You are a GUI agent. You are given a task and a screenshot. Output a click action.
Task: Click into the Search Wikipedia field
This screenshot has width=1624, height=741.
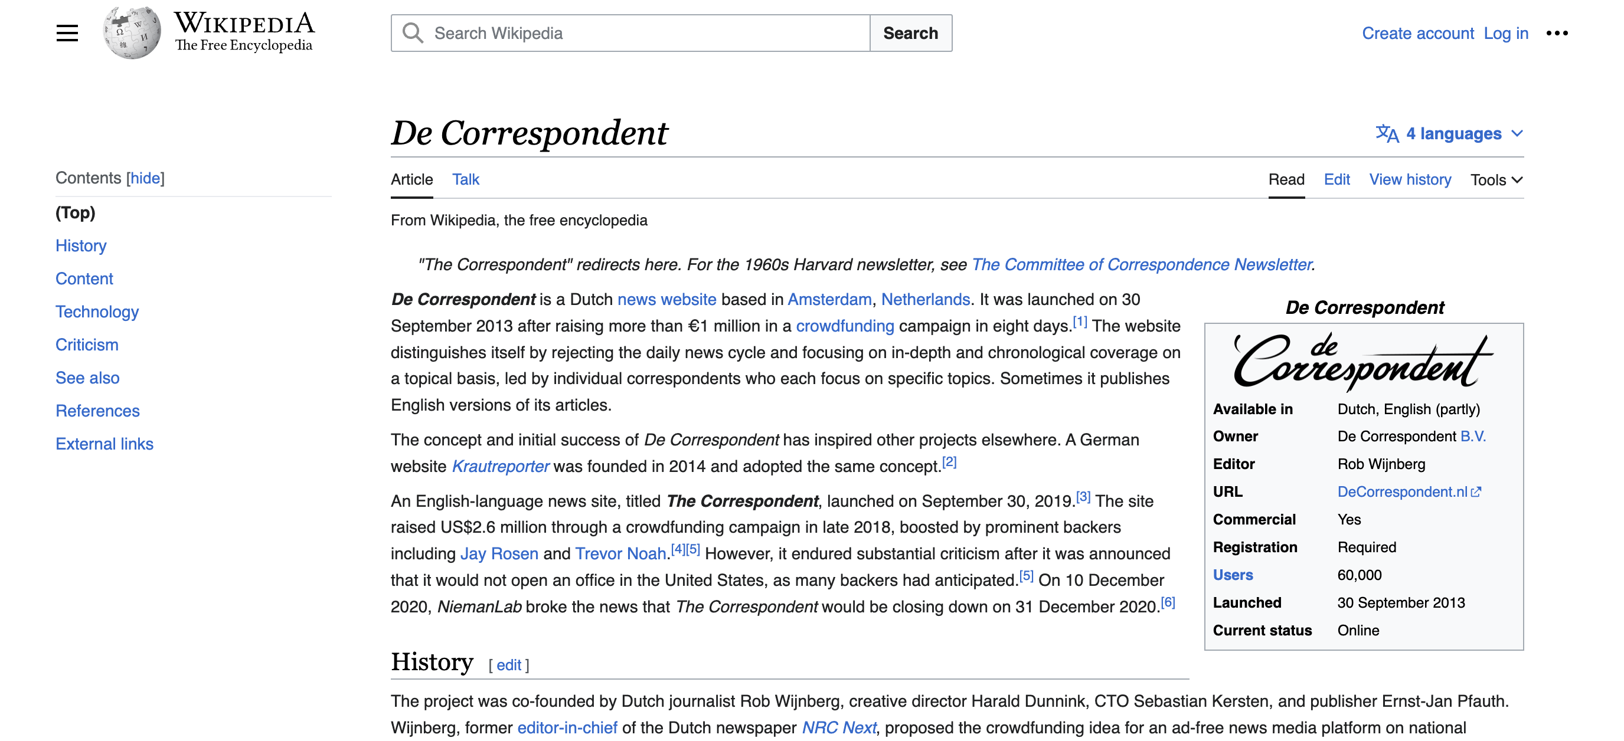[630, 33]
